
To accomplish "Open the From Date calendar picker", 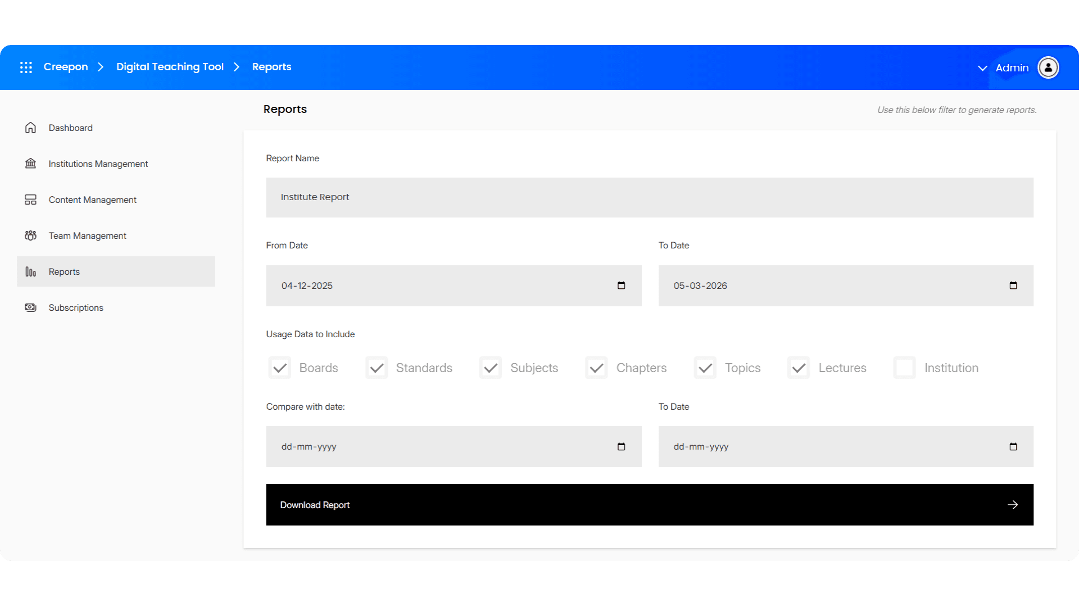I will point(621,286).
